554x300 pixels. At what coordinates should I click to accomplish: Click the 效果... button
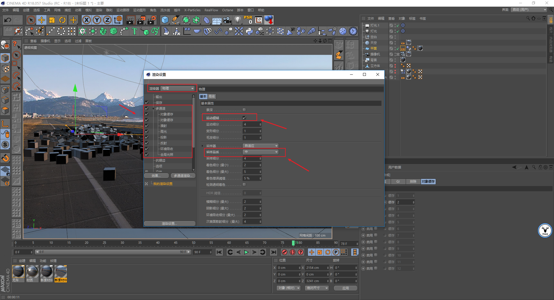coord(156,176)
